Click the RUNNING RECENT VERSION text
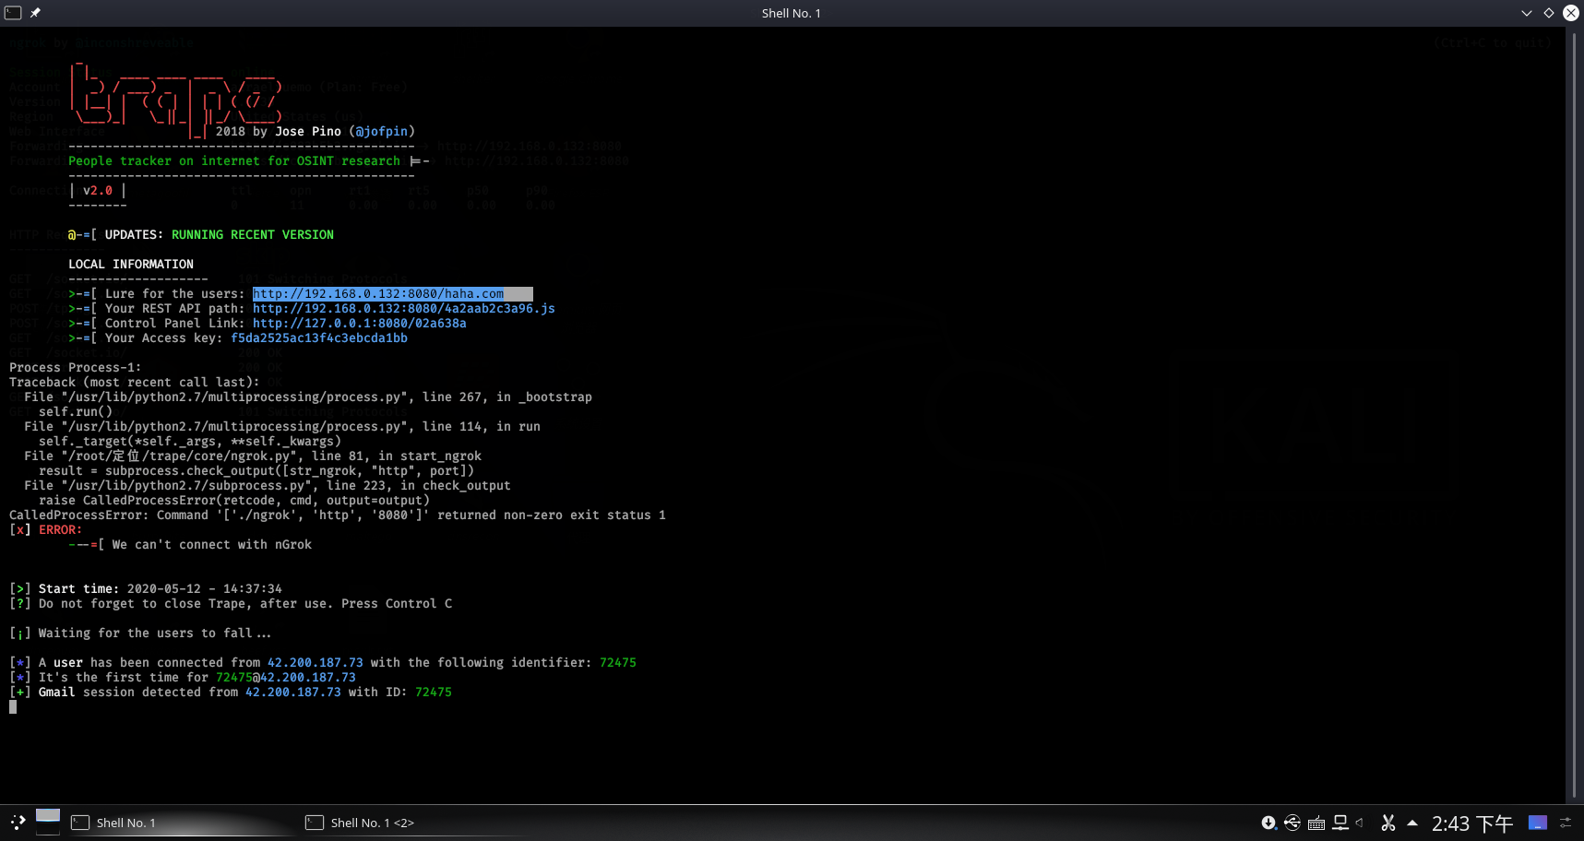Image resolution: width=1584 pixels, height=841 pixels. coord(253,235)
